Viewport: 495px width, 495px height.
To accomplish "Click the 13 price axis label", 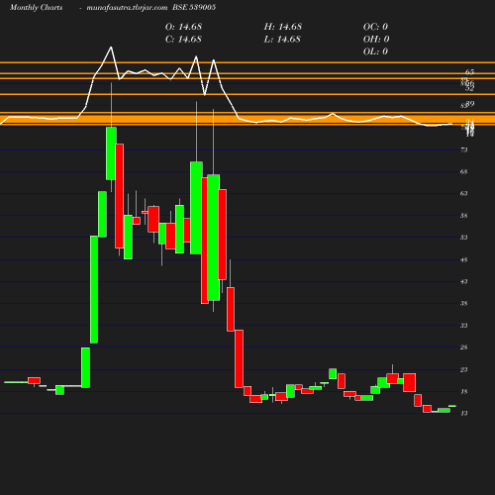I will point(464,413).
